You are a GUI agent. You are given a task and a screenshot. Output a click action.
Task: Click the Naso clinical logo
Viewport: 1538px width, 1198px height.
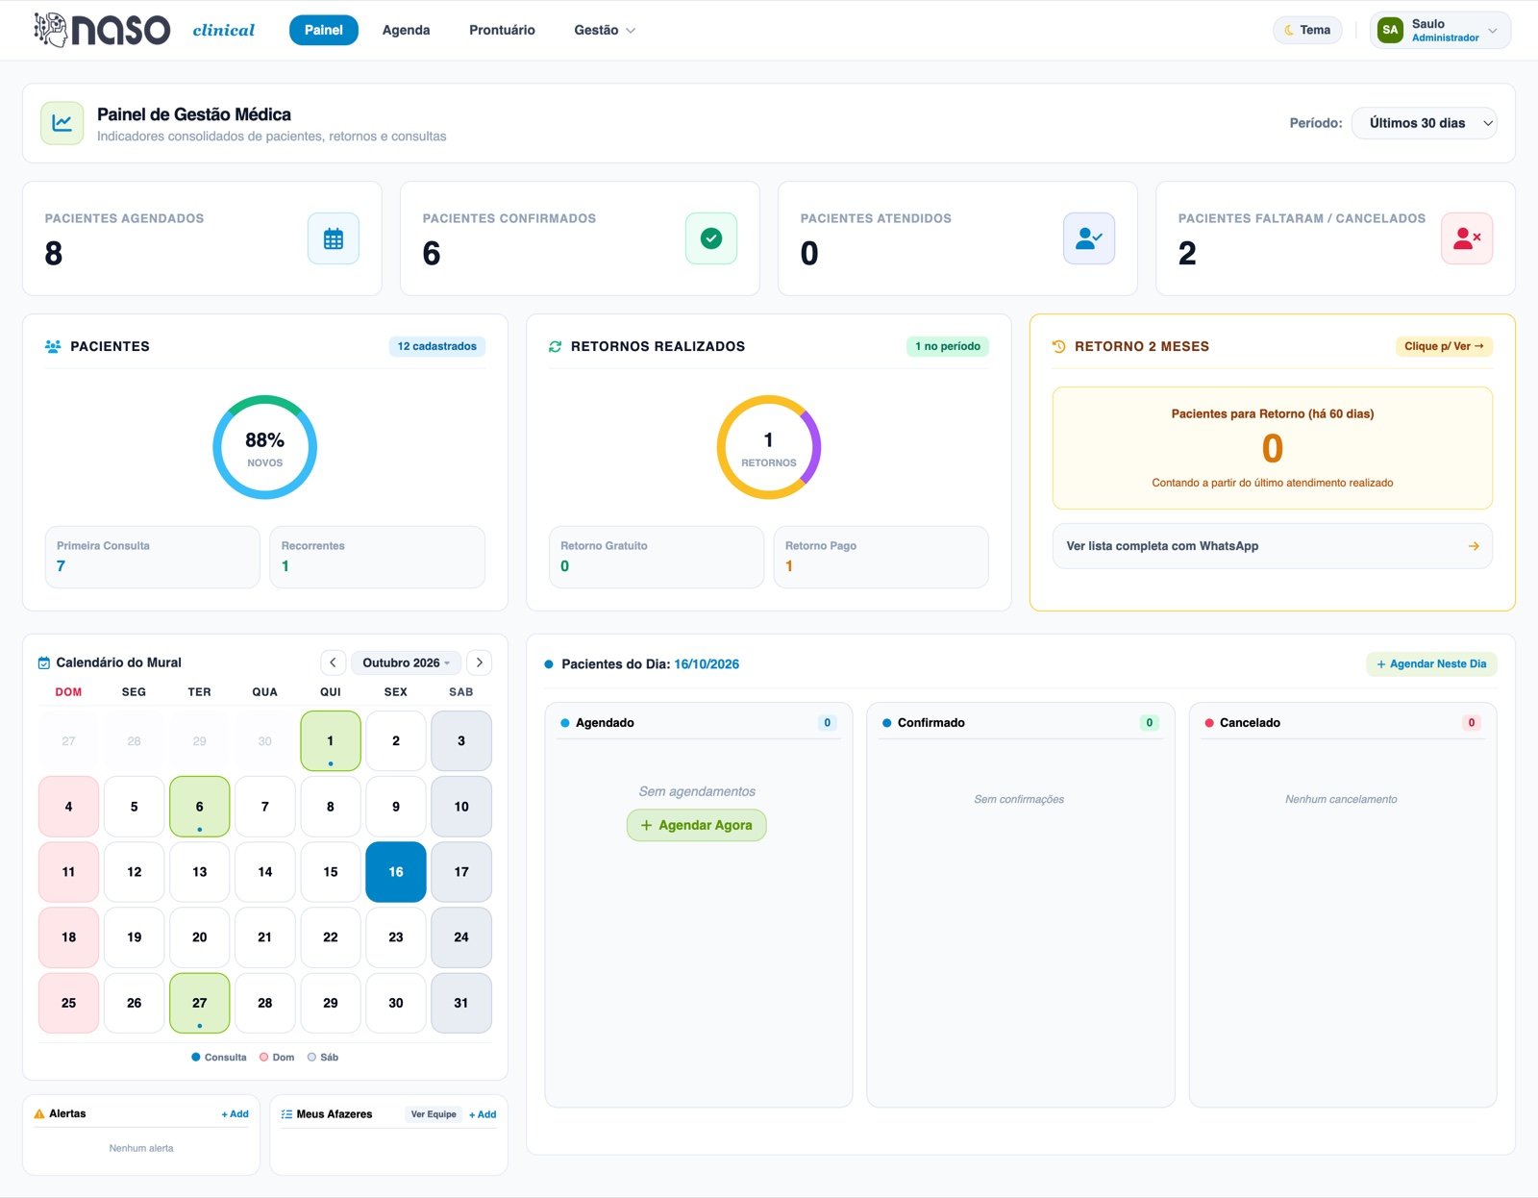tap(144, 30)
